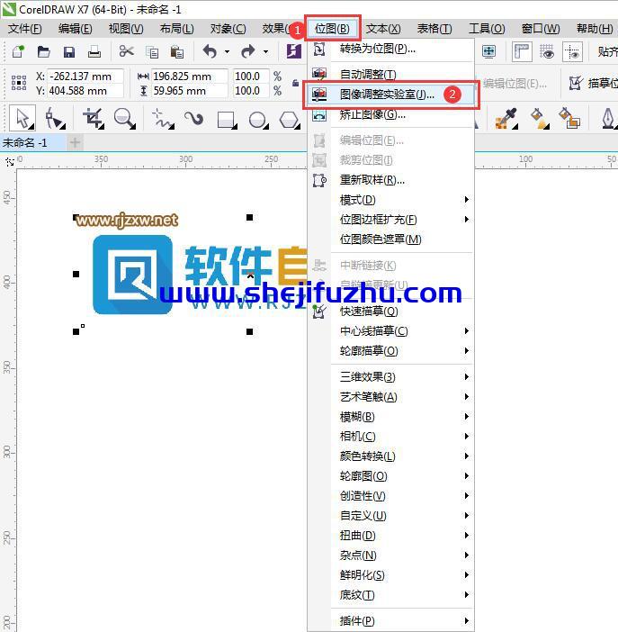The height and width of the screenshot is (632, 618).
Task: Click the vertical scale percent field
Action: [x=251, y=91]
